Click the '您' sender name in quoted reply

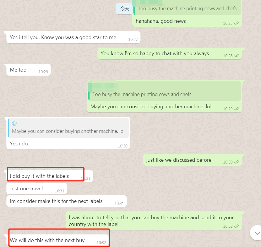point(14,123)
